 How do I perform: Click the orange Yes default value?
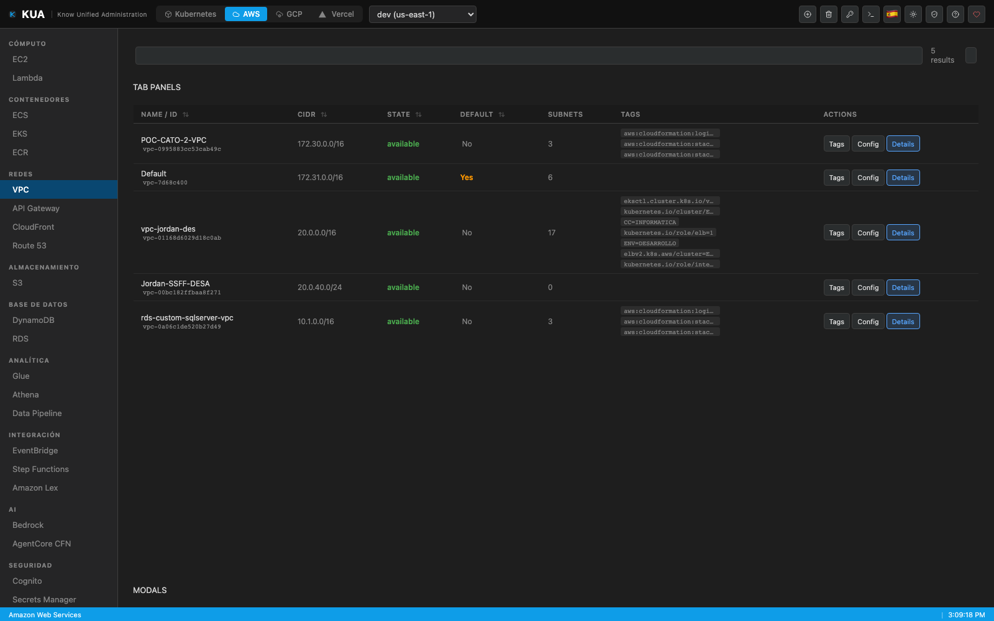(467, 178)
